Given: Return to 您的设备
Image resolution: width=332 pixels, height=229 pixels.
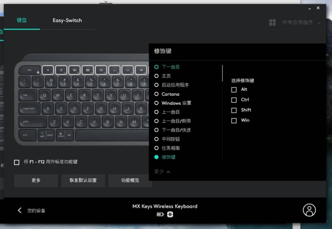Looking at the screenshot, I should click(36, 210).
